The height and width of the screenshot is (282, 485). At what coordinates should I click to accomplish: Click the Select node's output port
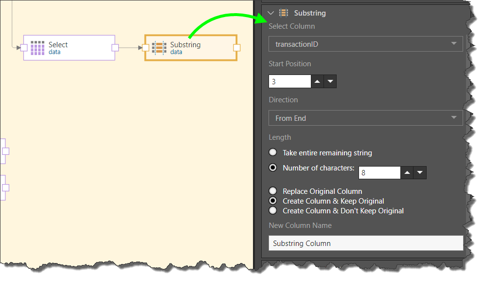tap(115, 48)
